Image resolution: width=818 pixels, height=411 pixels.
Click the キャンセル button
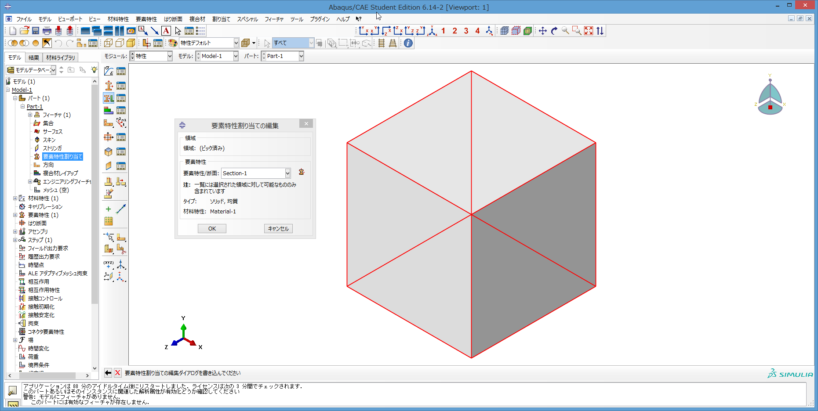[278, 229]
